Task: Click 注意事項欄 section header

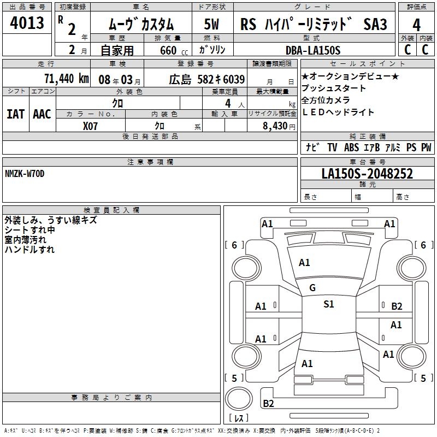Action: tap(150, 162)
